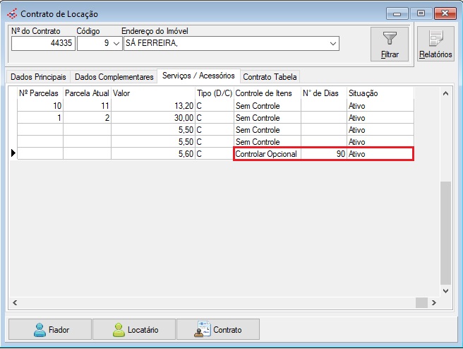Click the Contrato document icon button
The width and height of the screenshot is (463, 349).
(218, 330)
